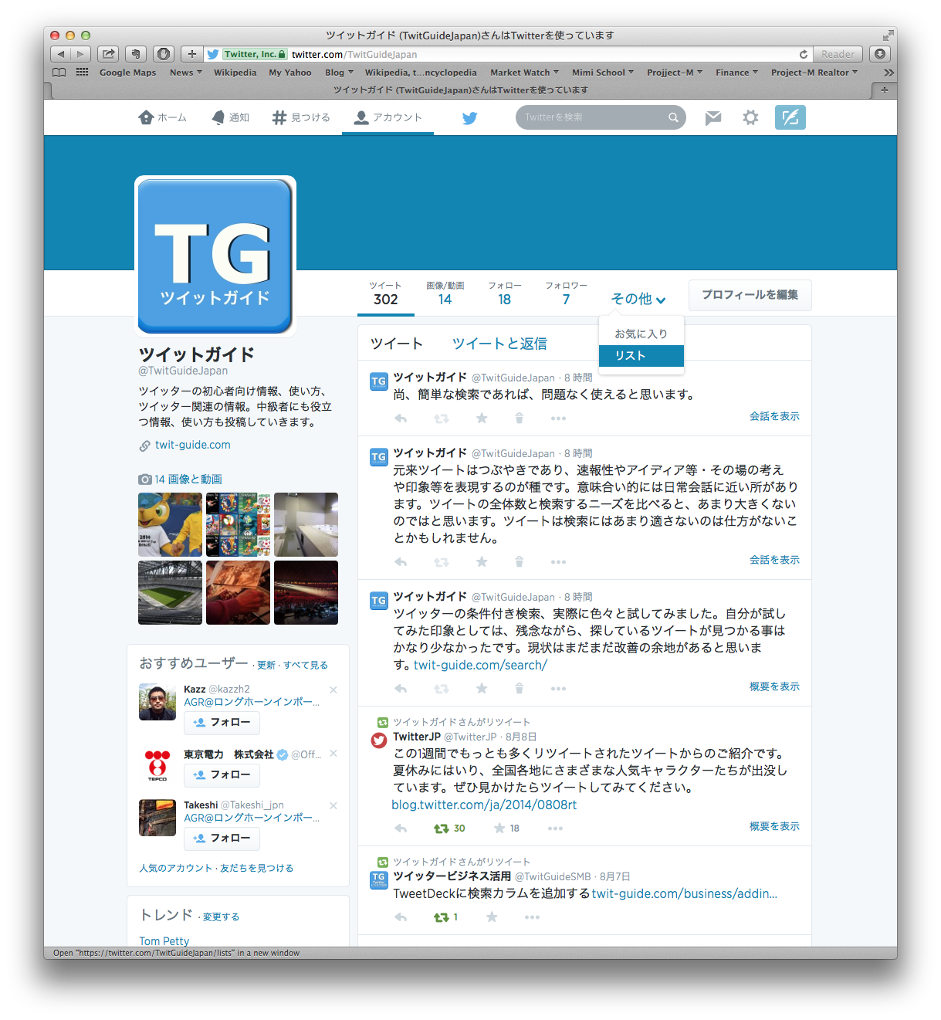Click the search magnifier icon

coord(673,117)
